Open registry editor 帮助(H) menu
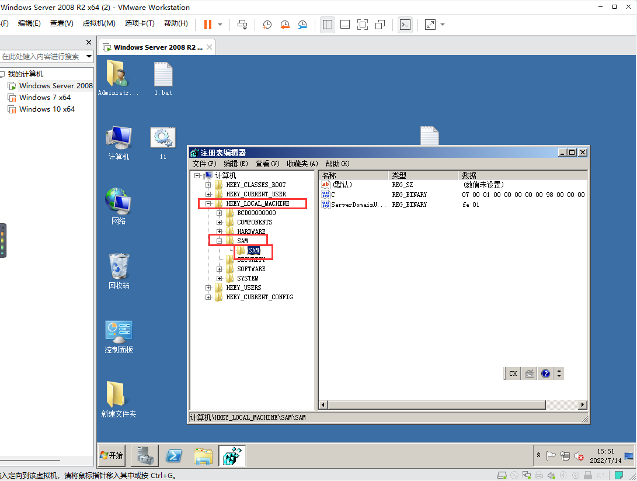 point(337,164)
